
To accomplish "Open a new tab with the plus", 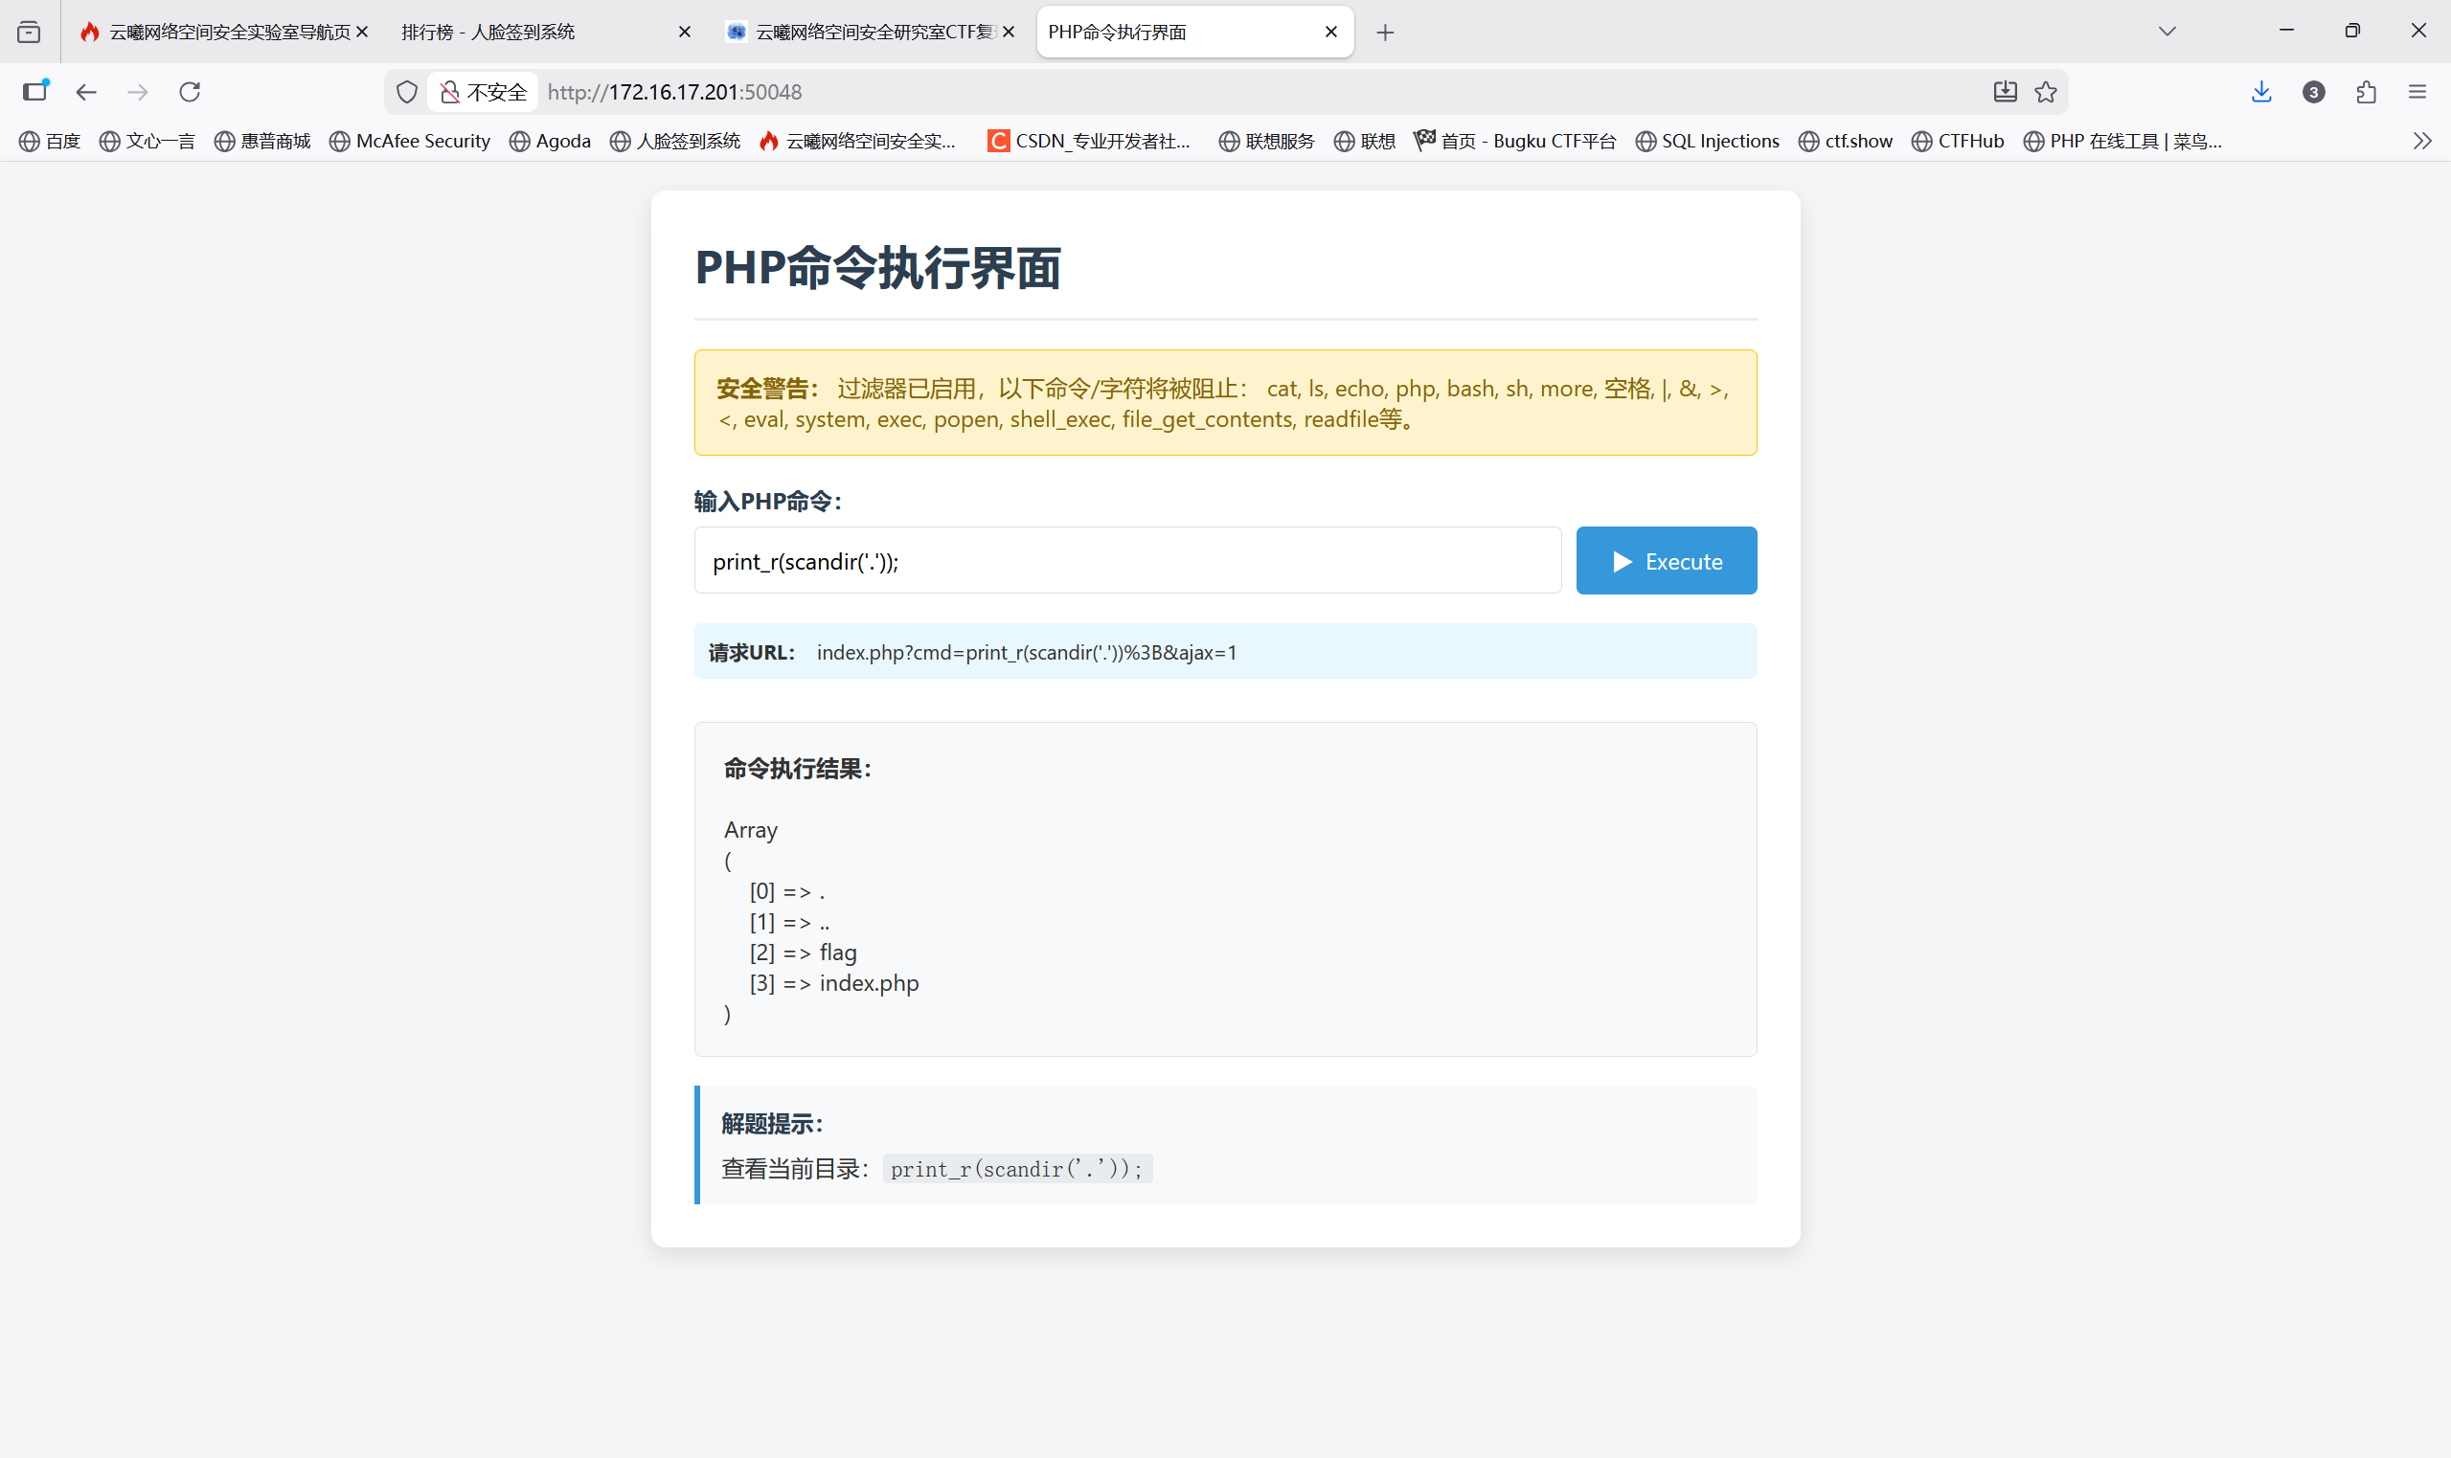I will coord(1385,33).
